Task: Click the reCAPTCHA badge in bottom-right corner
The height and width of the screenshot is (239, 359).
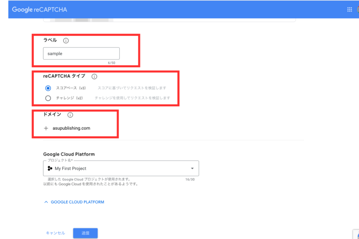Action: (x=356, y=234)
